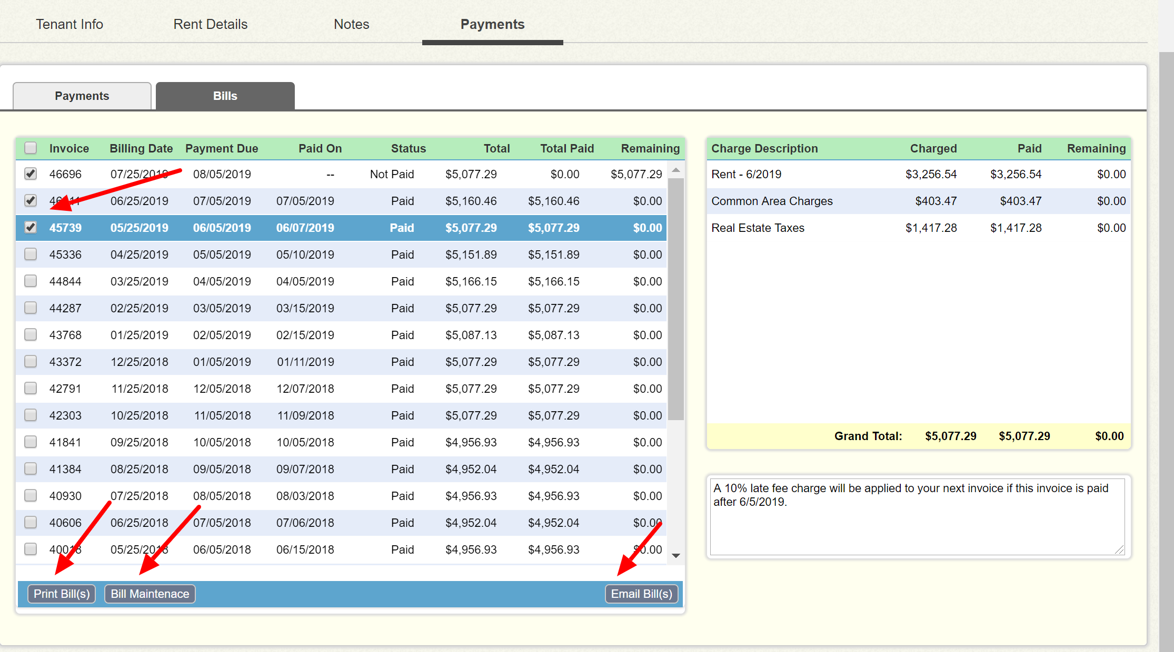Click the 03/15/2019 paid-on date
This screenshot has width=1174, height=652.
click(305, 308)
